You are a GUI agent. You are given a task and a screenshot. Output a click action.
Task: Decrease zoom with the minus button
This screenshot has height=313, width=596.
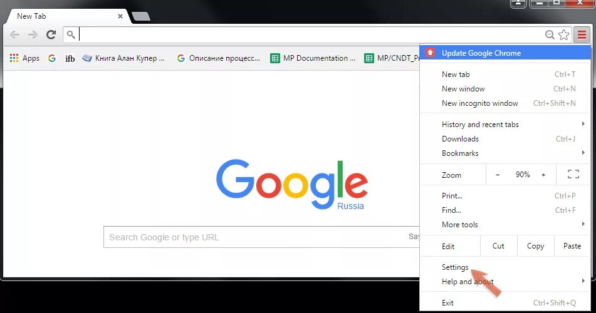coord(498,175)
